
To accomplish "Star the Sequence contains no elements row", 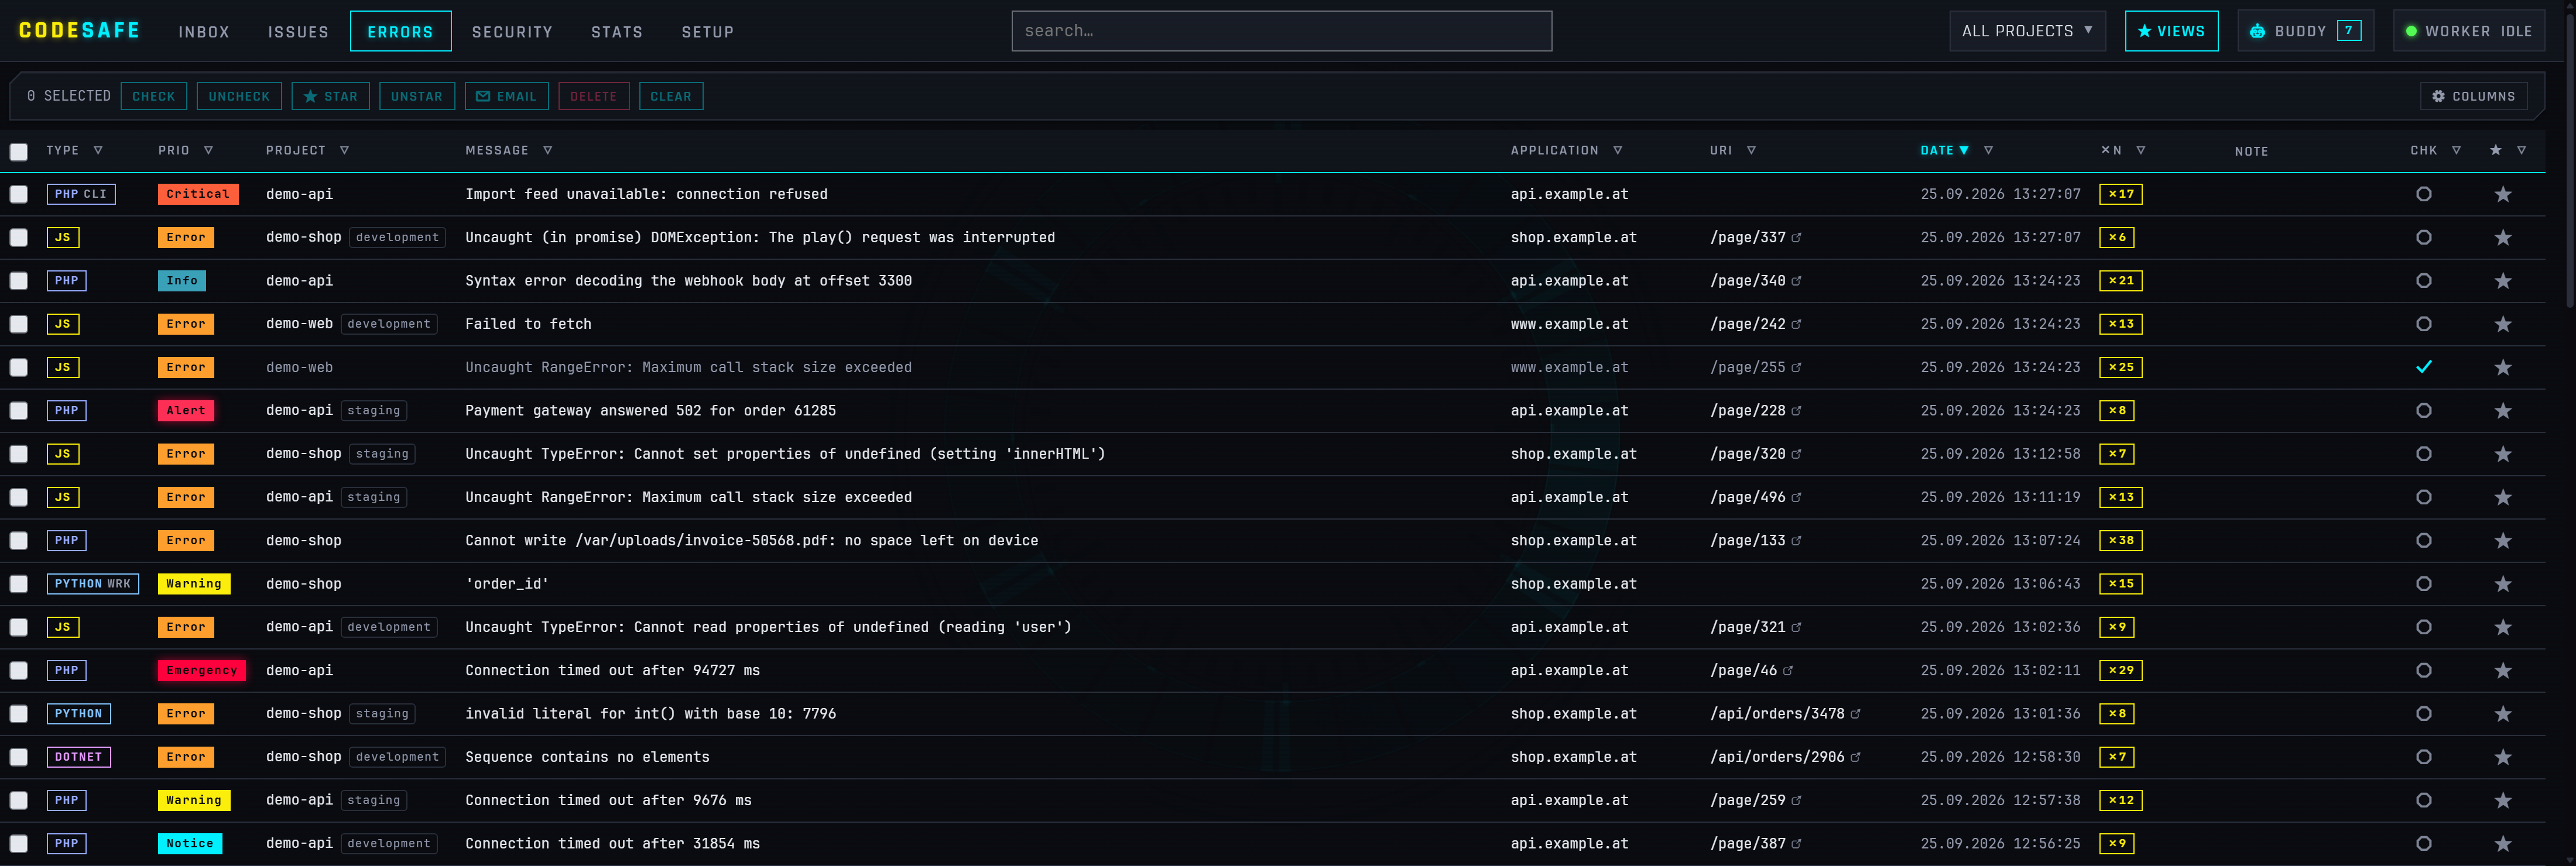I will tap(2502, 757).
